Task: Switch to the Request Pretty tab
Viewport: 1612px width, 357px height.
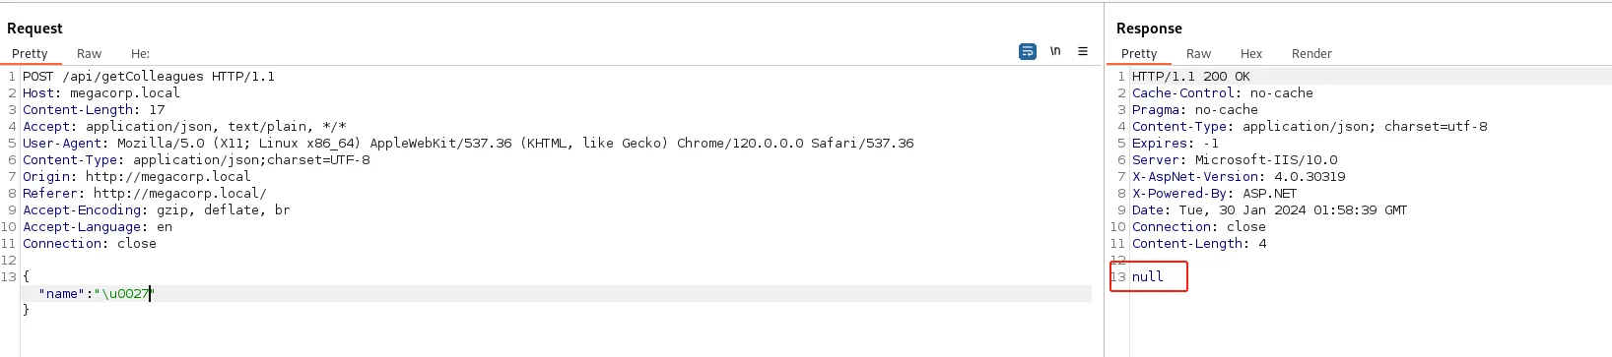Action: (x=30, y=54)
